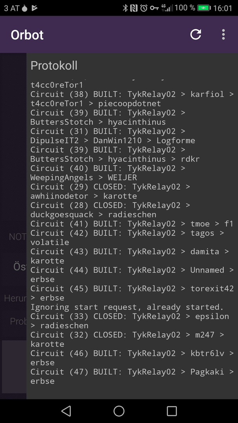Select the Circuit (41) BUILT tmoe line
Viewport: 238px width, 423px height.
132,224
